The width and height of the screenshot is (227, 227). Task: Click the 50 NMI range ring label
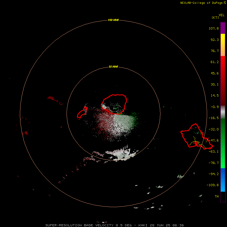pos(113,67)
